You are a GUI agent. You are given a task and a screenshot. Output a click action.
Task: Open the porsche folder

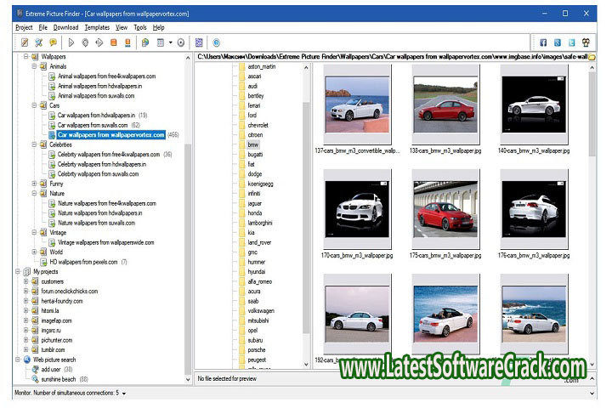click(257, 350)
